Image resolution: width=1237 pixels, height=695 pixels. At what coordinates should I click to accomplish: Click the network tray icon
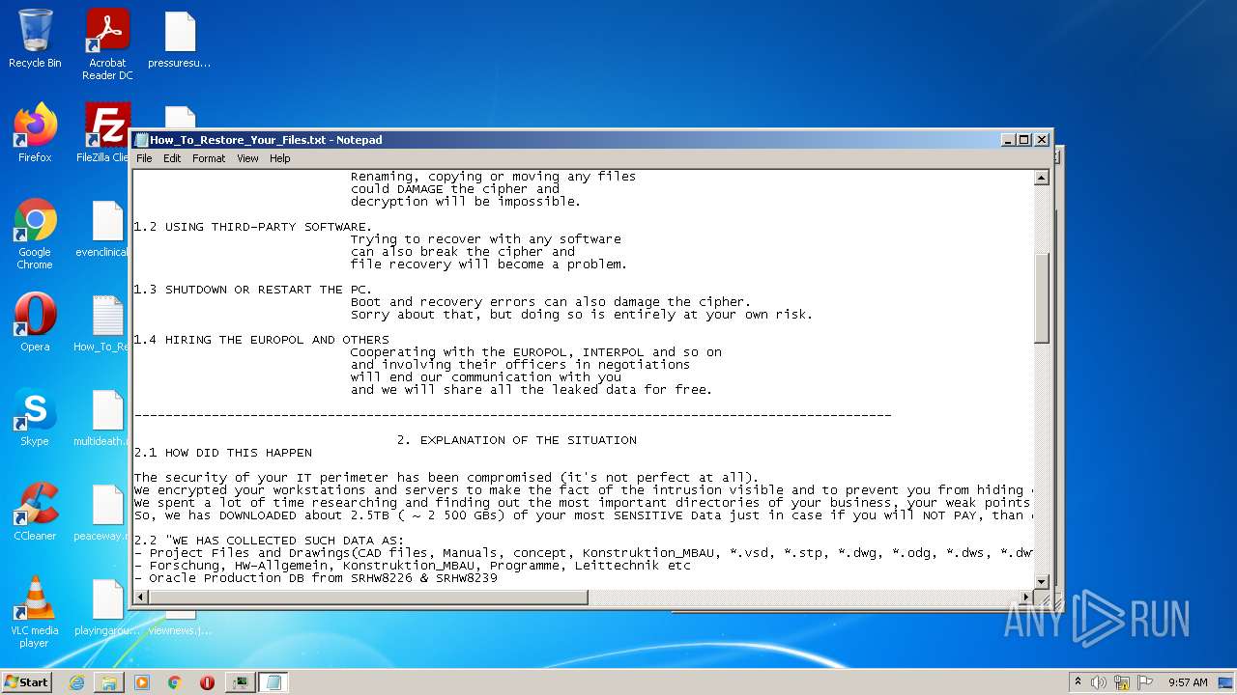pyautogui.click(x=1122, y=682)
